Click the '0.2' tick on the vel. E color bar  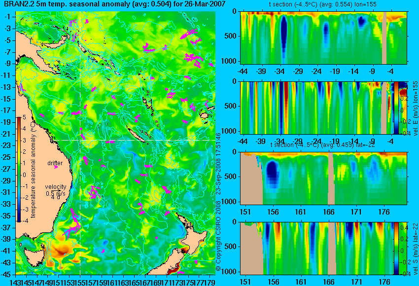[x=405, y=98]
